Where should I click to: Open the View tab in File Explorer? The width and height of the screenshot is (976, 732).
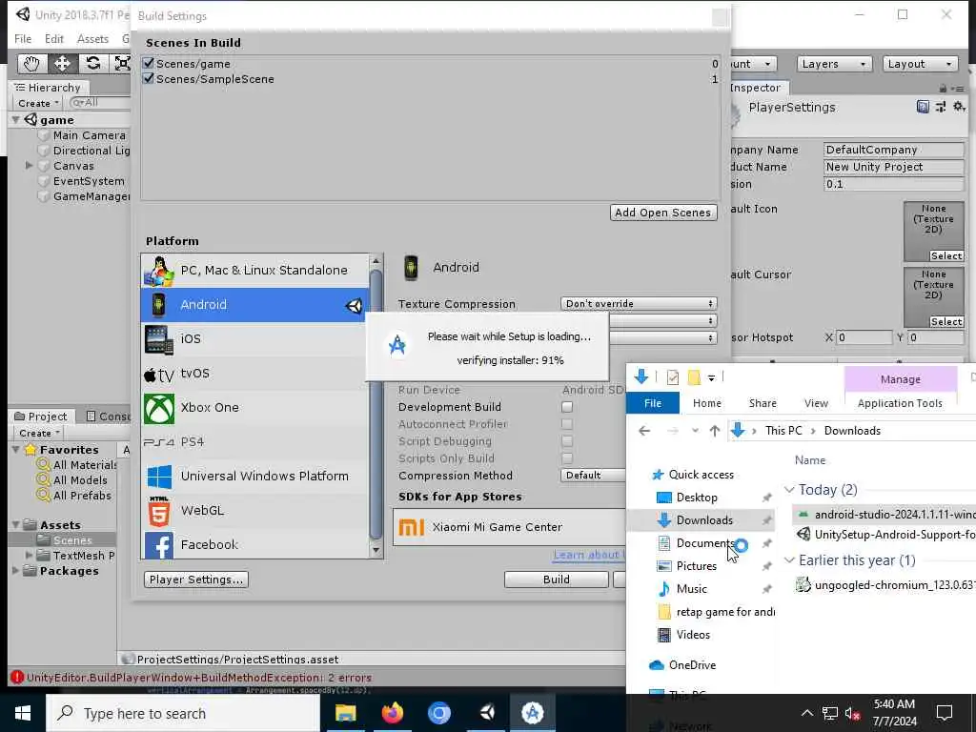tap(816, 403)
